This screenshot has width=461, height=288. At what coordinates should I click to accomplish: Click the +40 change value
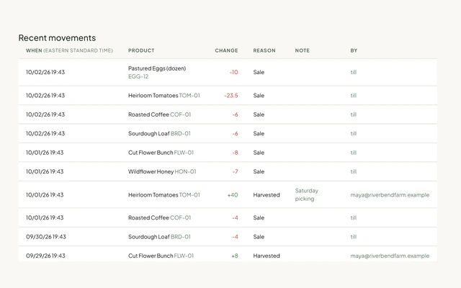(233, 195)
